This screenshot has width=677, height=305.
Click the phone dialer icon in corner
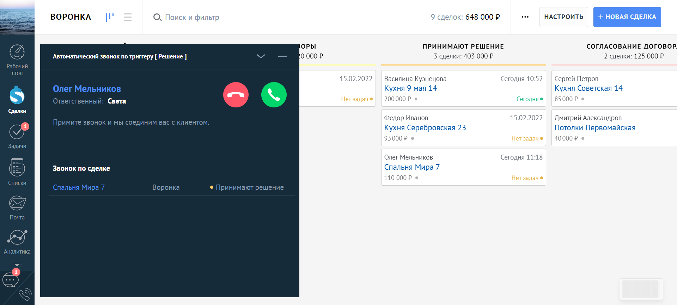[25, 294]
